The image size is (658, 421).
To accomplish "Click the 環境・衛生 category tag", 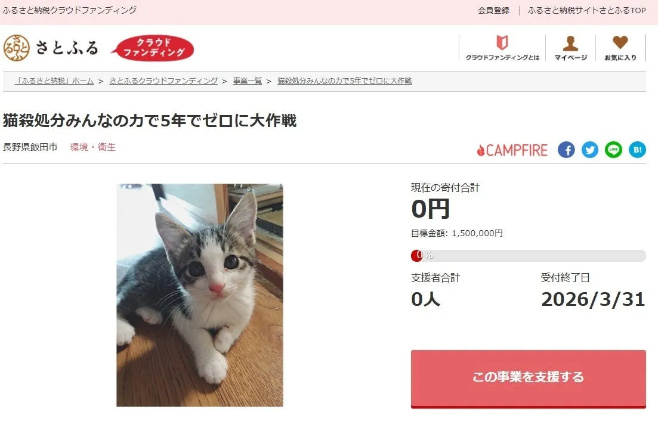I will point(92,147).
